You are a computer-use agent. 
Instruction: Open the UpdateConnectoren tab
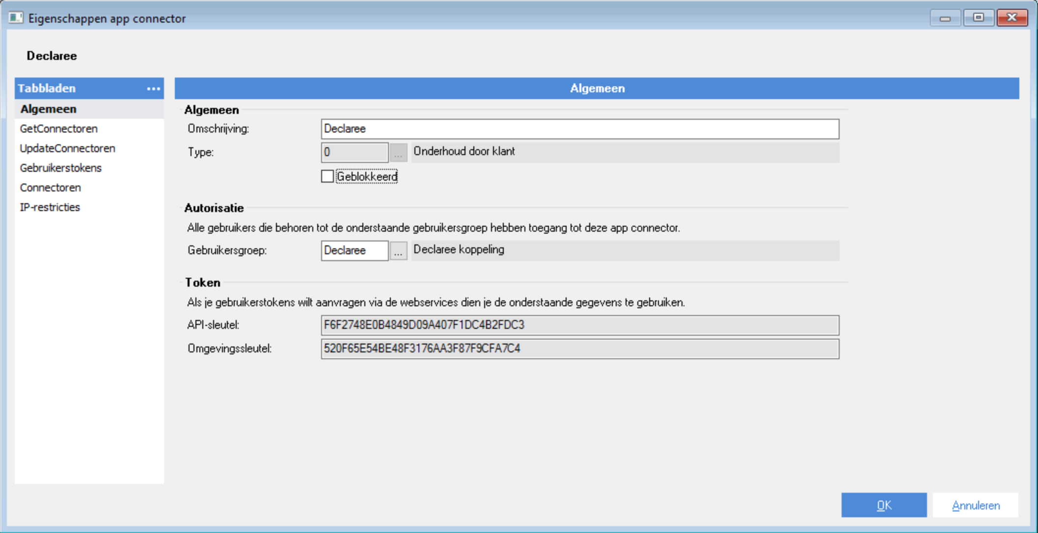click(67, 148)
